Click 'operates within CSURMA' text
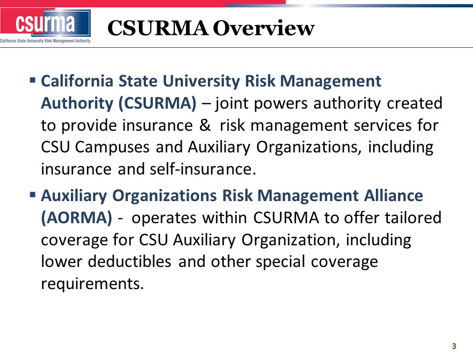The width and height of the screenshot is (473, 354). (225, 218)
